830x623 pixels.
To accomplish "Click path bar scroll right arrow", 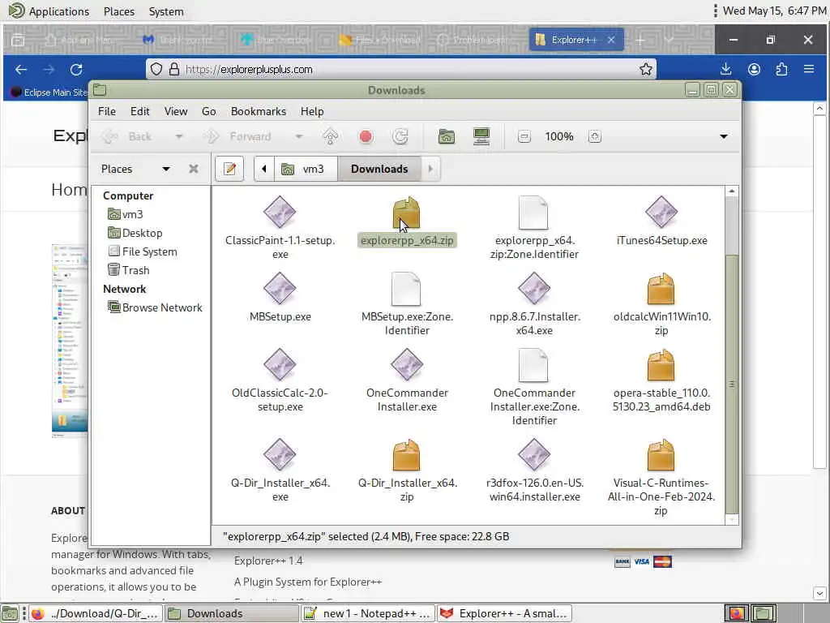I will tap(430, 169).
